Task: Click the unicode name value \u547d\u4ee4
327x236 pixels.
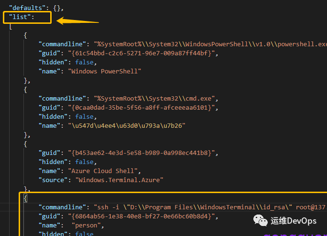Action: (127, 125)
